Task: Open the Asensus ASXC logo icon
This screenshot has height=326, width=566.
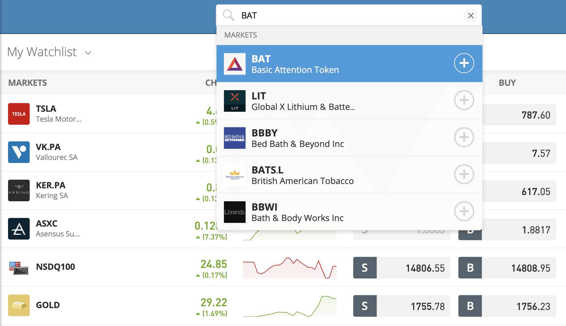Action: click(x=19, y=229)
